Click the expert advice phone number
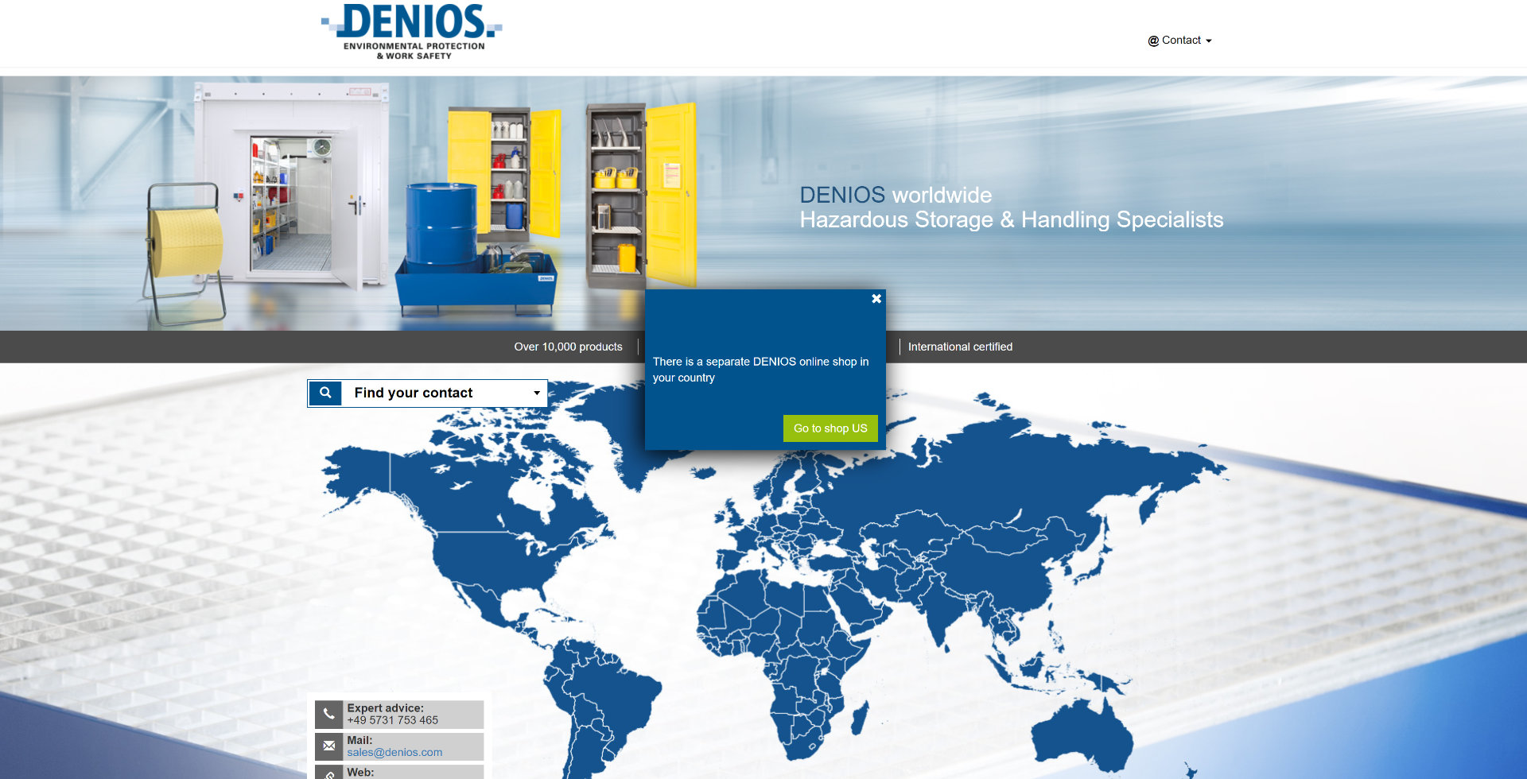1527x779 pixels. (392, 721)
